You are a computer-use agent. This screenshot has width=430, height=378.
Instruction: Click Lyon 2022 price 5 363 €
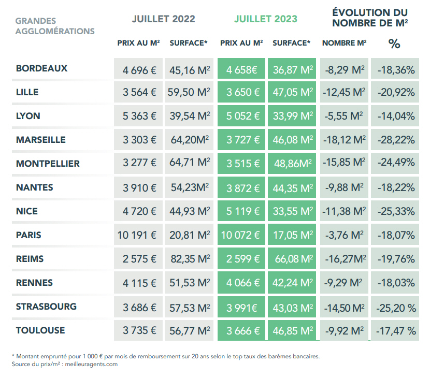[139, 116]
